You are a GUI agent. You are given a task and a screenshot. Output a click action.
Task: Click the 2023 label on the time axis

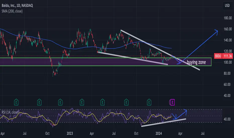coord(70,133)
